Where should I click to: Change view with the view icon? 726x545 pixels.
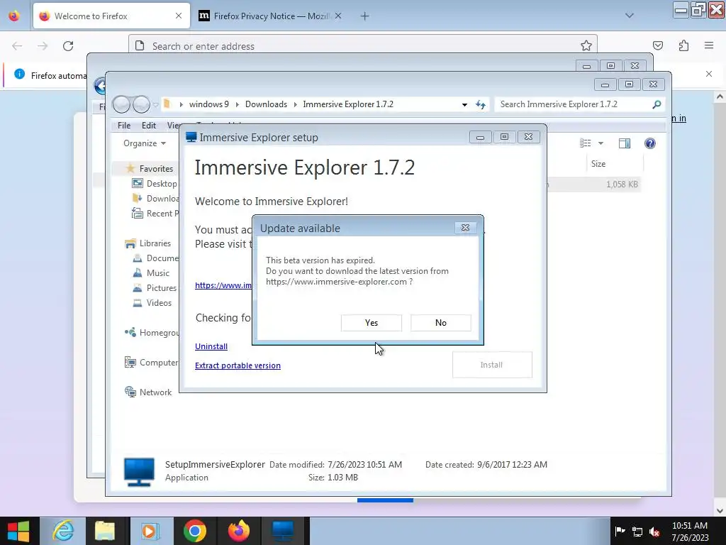point(585,143)
